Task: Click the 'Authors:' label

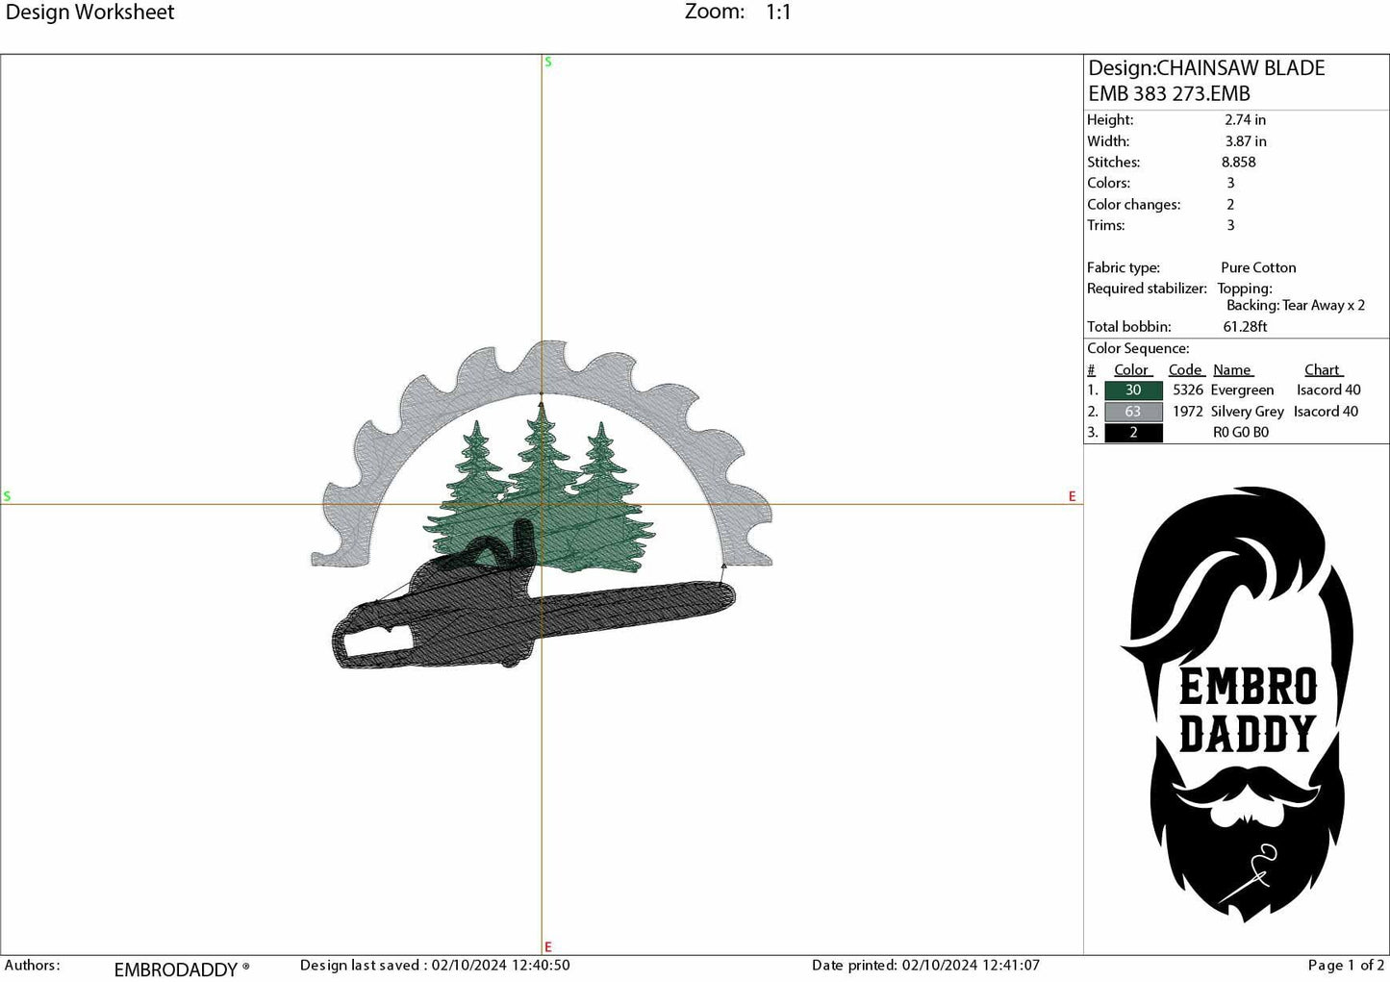Action: coord(32,966)
